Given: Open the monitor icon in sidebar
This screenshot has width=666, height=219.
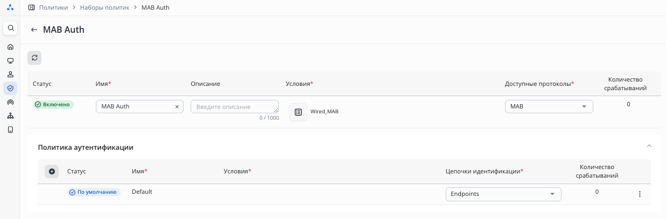Looking at the screenshot, I should (x=10, y=61).
